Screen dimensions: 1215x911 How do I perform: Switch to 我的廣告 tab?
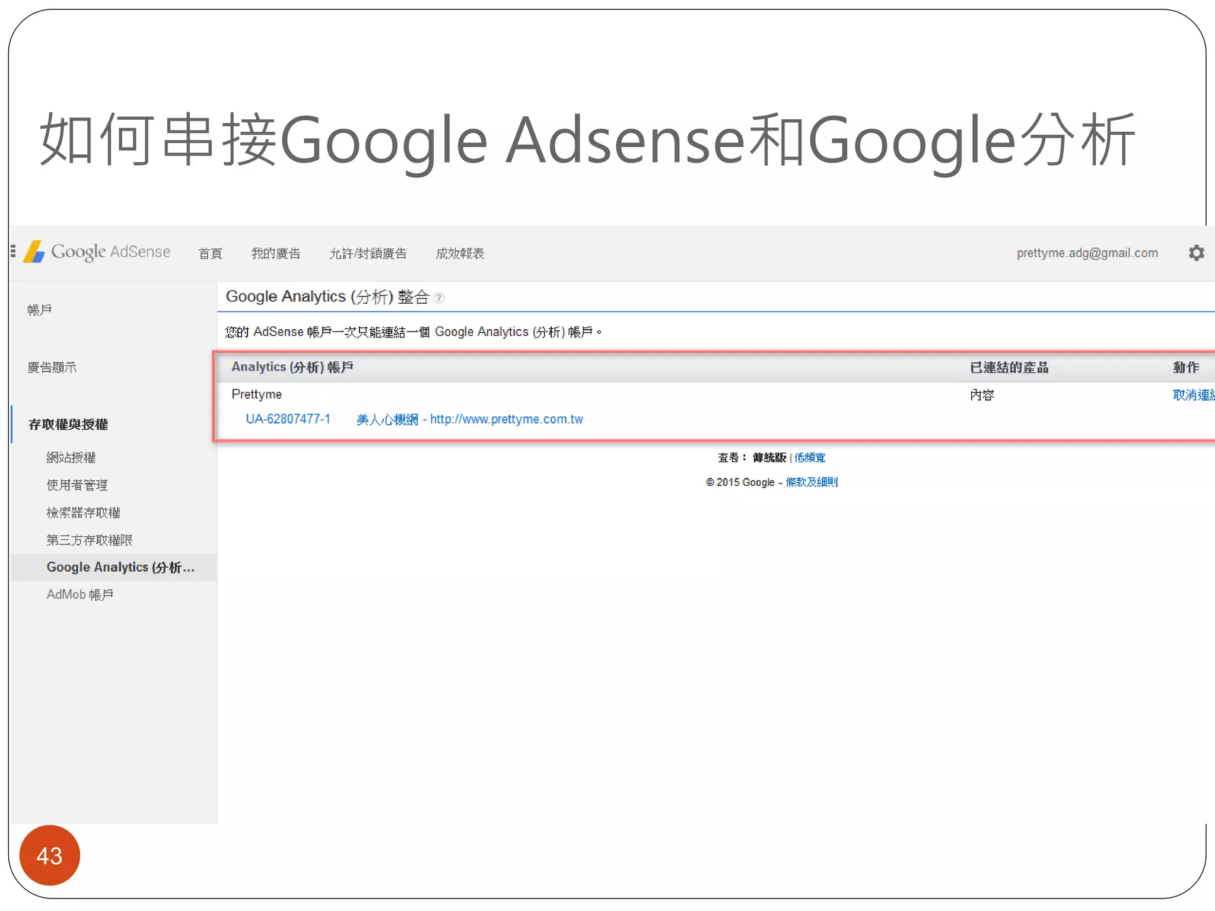pos(276,254)
